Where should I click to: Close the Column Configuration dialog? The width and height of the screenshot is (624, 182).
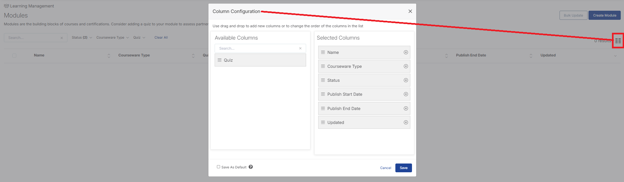click(410, 11)
